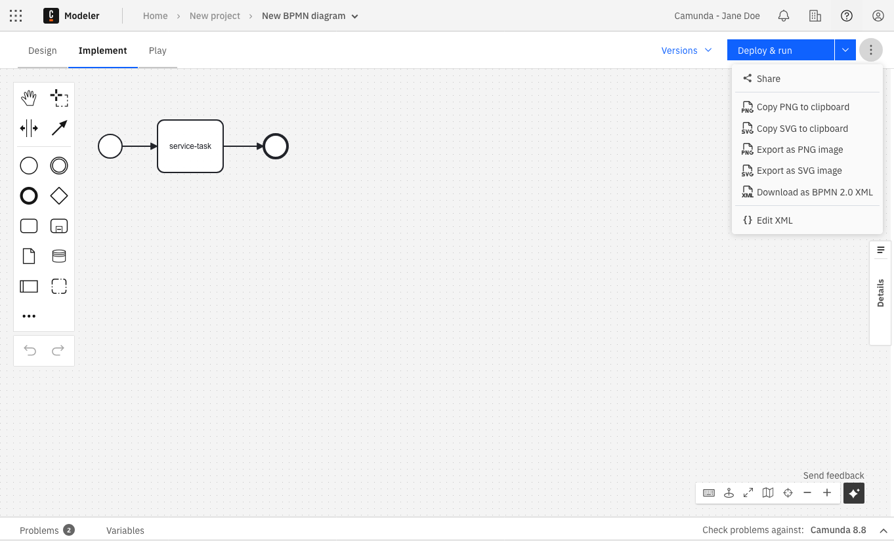This screenshot has width=894, height=541.
Task: Select the Pool/Participant element
Action: tap(29, 286)
